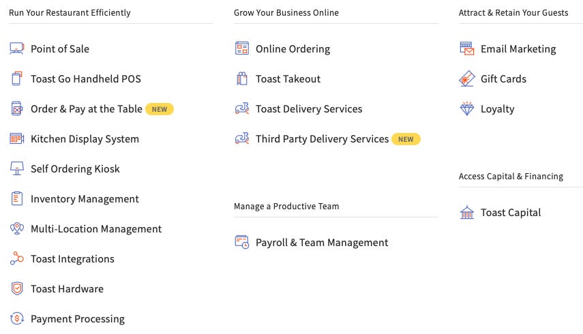Click the Toast Takeout bag icon
583x334 pixels.
click(242, 78)
